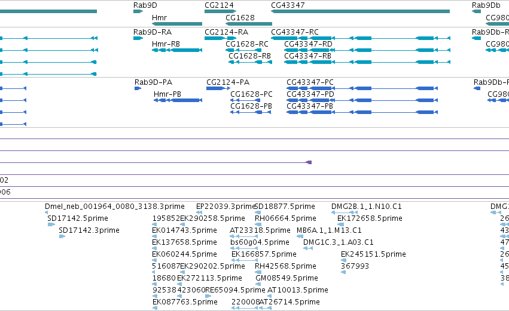Screen dimensions: 509x311
Task: Open protein CG2124-PA label
Action: click(x=228, y=82)
